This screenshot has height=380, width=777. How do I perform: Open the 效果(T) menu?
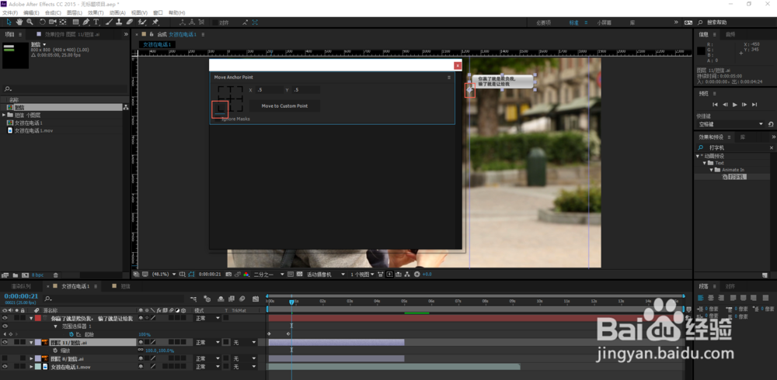[x=96, y=12]
